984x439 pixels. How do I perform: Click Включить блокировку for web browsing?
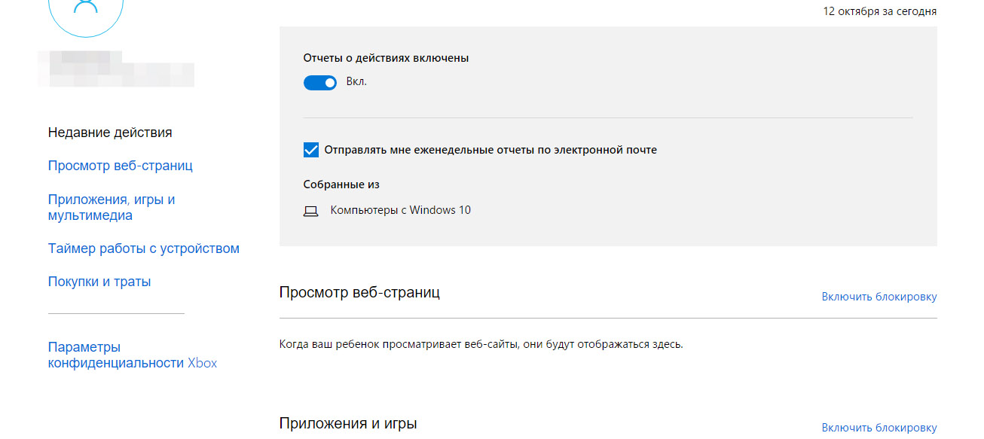(x=879, y=297)
